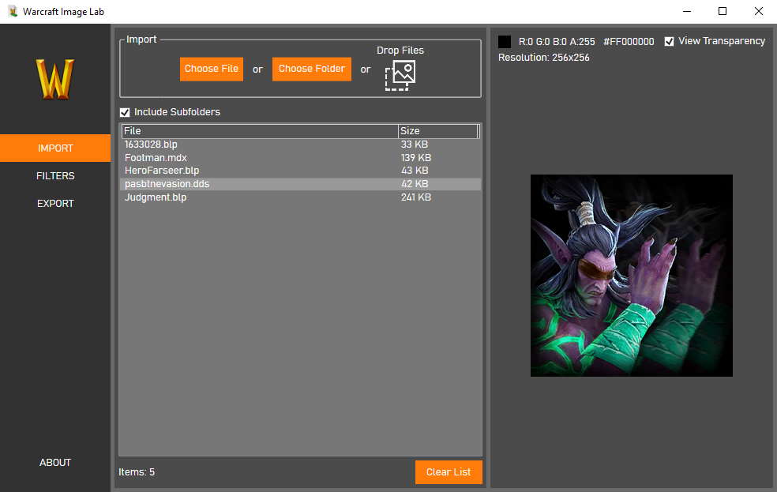Maximize the Warcraft Image Lab window
This screenshot has width=777, height=492.
tap(723, 11)
